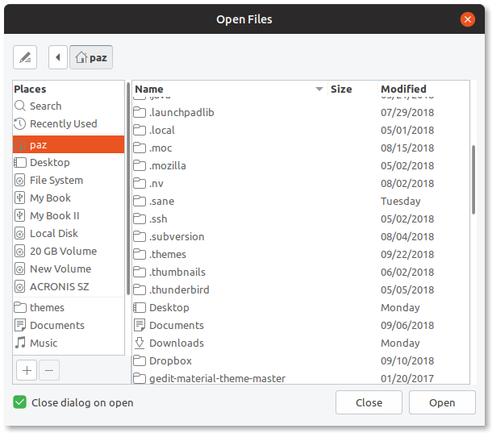The width and height of the screenshot is (492, 433).
Task: Toggle Close dialog on open checkbox
Action: pos(20,402)
